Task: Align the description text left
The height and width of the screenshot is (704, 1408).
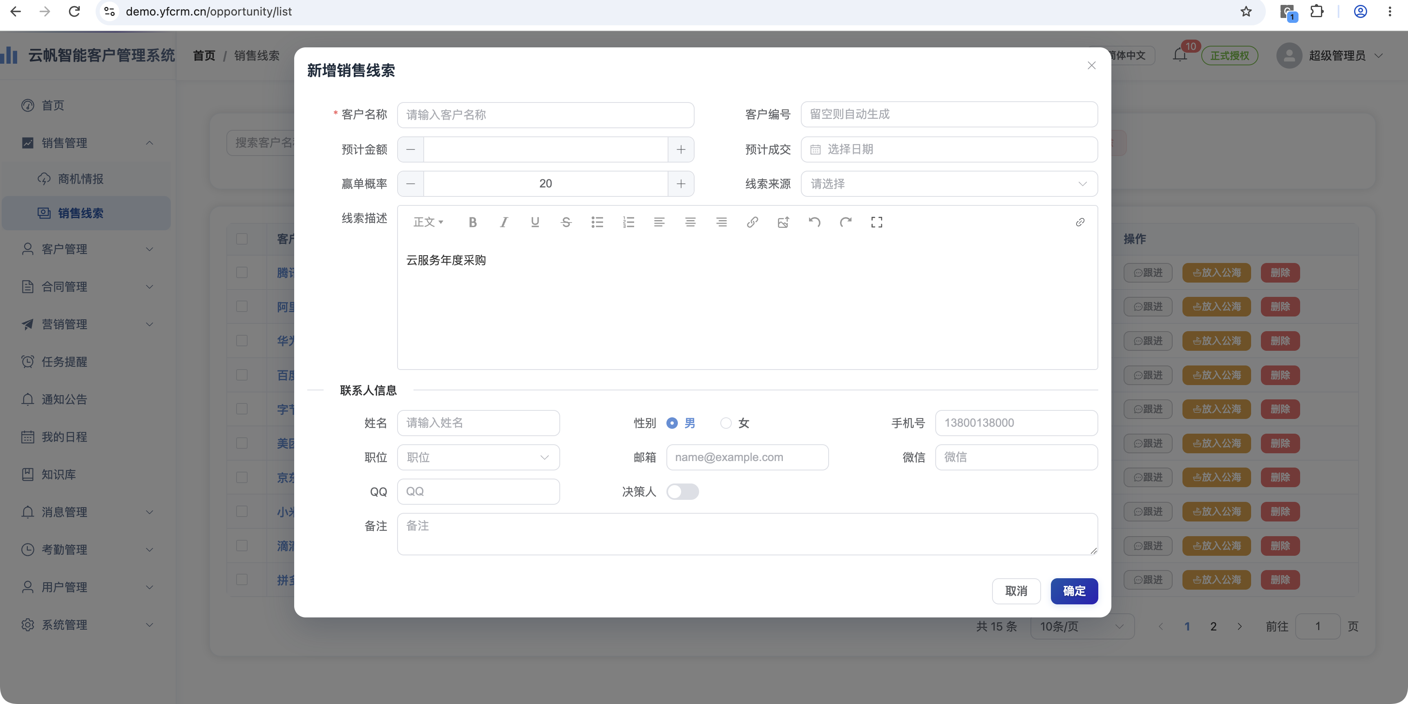Action: tap(659, 222)
